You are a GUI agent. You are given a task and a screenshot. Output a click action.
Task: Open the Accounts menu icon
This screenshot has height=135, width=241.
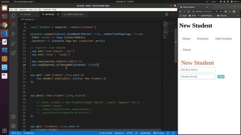point(14,117)
